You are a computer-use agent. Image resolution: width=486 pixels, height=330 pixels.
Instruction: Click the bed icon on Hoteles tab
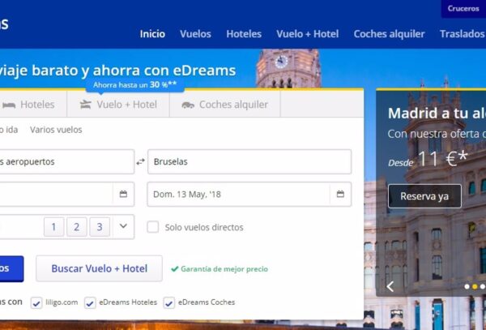pos(9,105)
